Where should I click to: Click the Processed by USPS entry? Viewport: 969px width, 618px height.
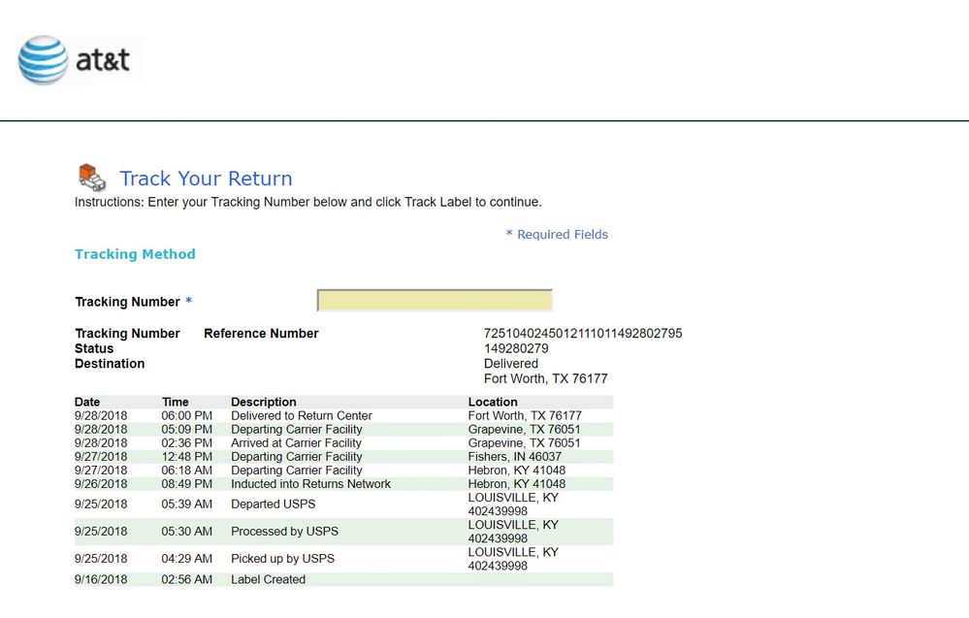click(284, 532)
